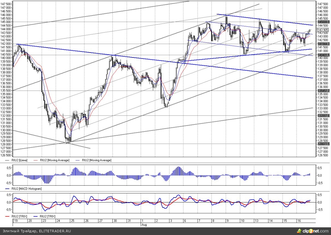Click the blue RIU2 [Moving Average] legend
This screenshot has height=235, width=331.
97,160
